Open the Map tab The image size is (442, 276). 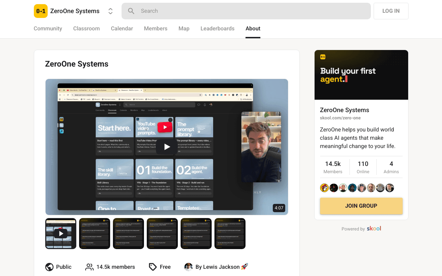[184, 29]
